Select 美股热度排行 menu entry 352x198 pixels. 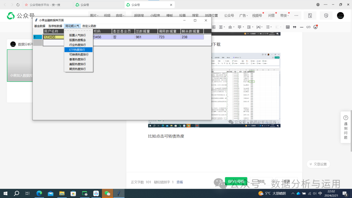tap(78, 64)
